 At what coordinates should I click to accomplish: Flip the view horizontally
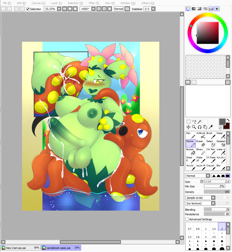point(127,9)
